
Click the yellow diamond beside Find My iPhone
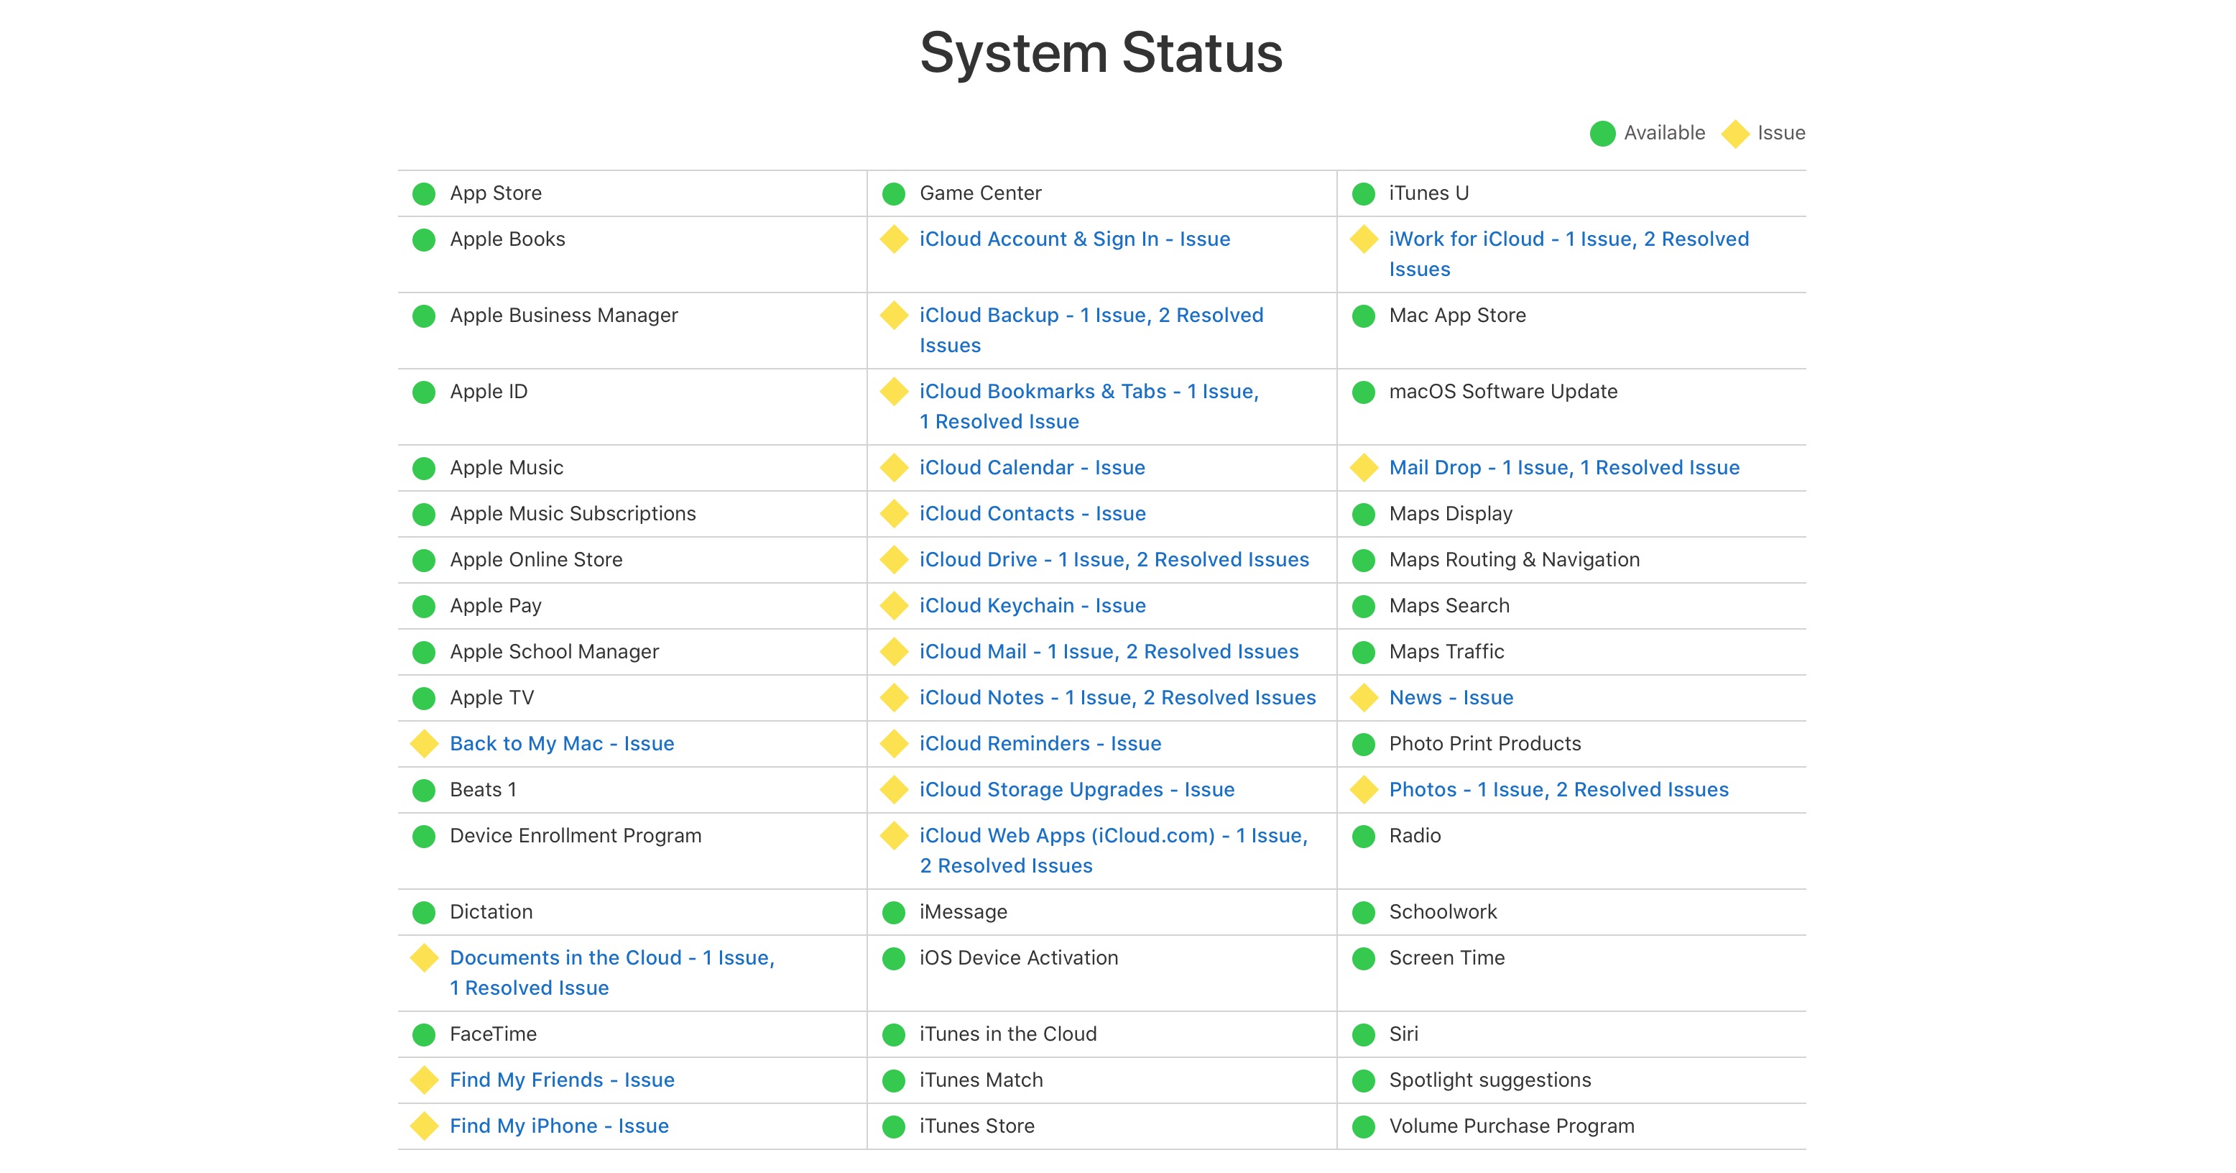click(424, 1126)
